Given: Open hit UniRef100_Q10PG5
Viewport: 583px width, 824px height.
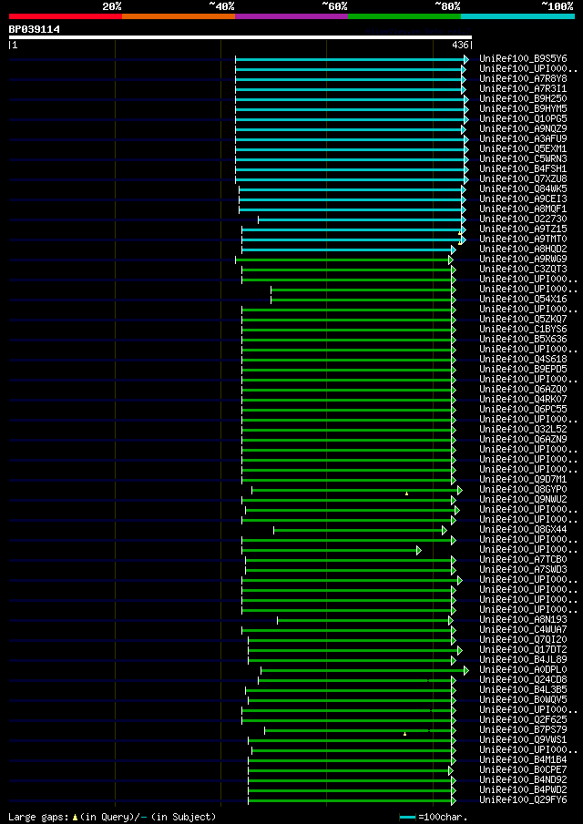Looking at the screenshot, I should (523, 118).
